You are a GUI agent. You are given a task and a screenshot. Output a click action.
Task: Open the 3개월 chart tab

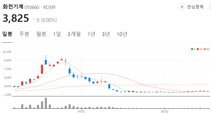point(74,34)
